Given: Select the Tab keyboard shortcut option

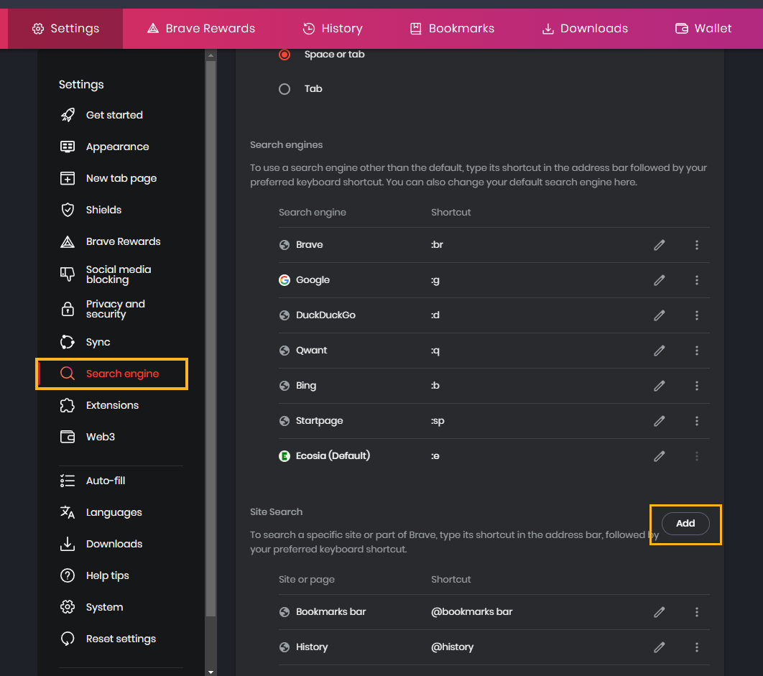Looking at the screenshot, I should point(285,89).
